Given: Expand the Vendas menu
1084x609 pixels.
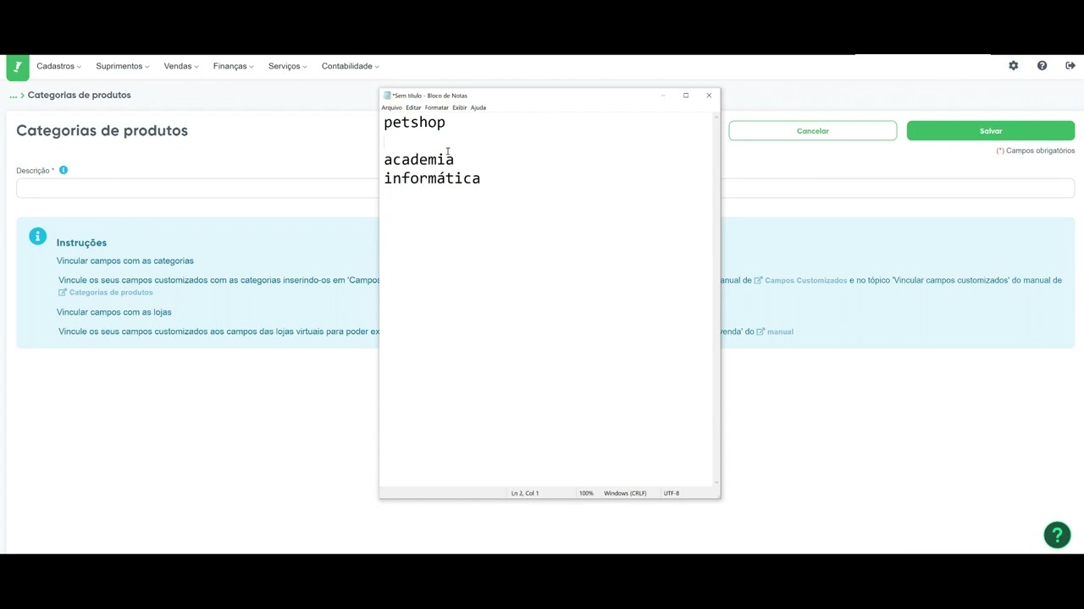Looking at the screenshot, I should pos(181,66).
